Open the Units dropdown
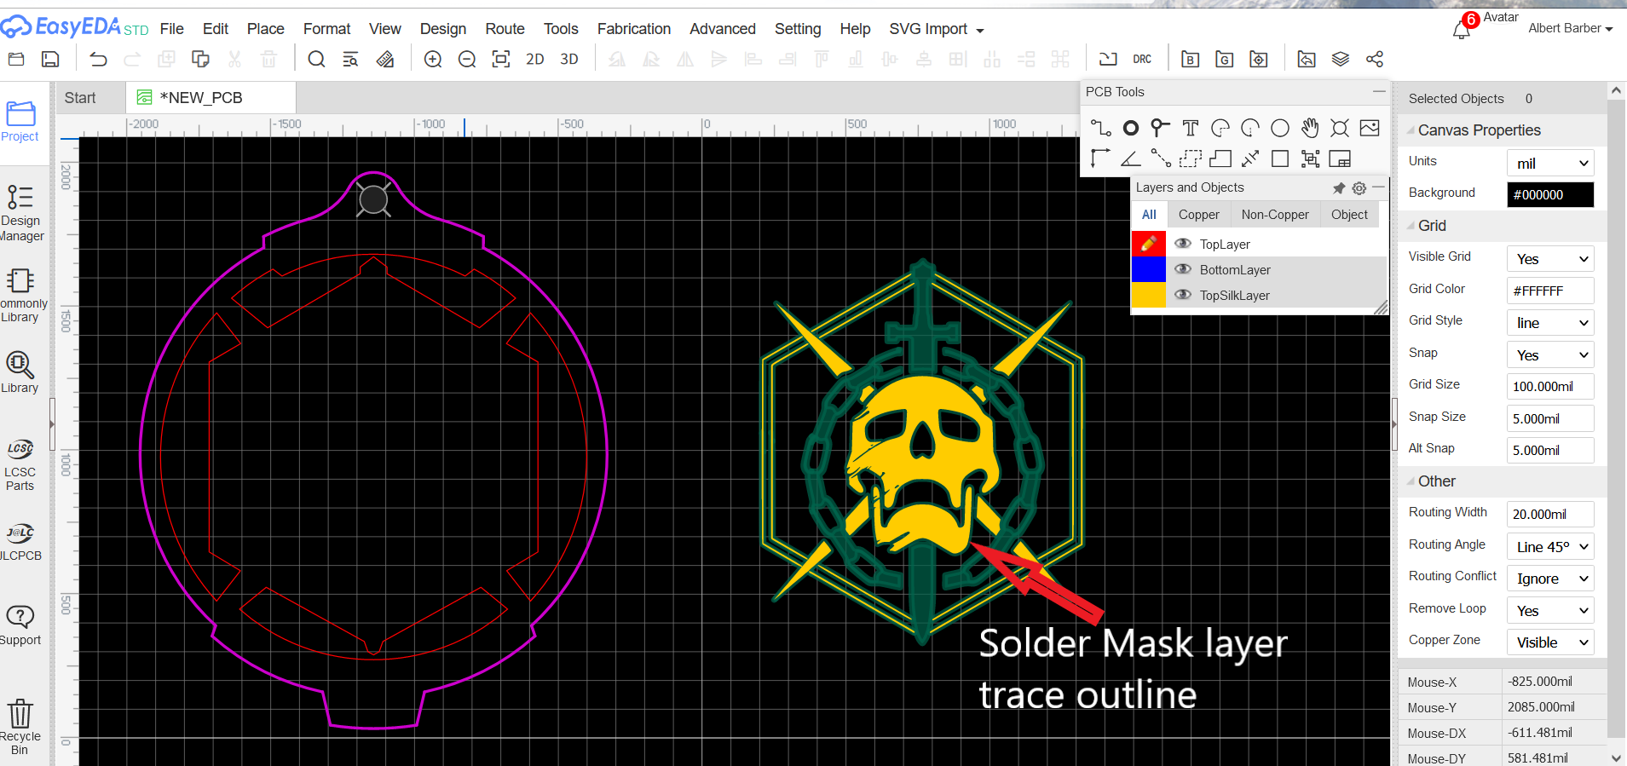This screenshot has height=766, width=1627. coord(1550,163)
